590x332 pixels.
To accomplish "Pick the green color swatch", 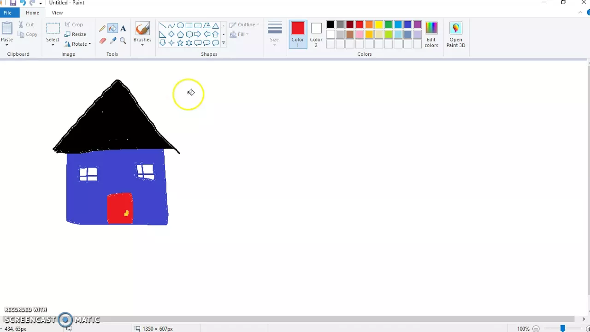I will point(389,25).
